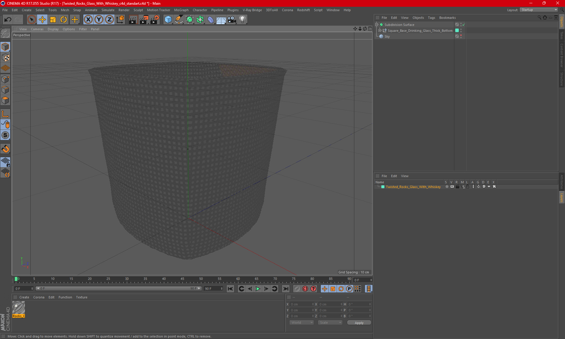Open the Array modeling objects
The width and height of the screenshot is (565, 339).
(200, 19)
